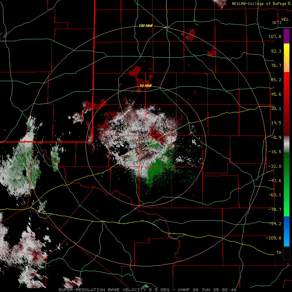
Task: Select the -94.2 velocity scale value
Action: pos(275,224)
